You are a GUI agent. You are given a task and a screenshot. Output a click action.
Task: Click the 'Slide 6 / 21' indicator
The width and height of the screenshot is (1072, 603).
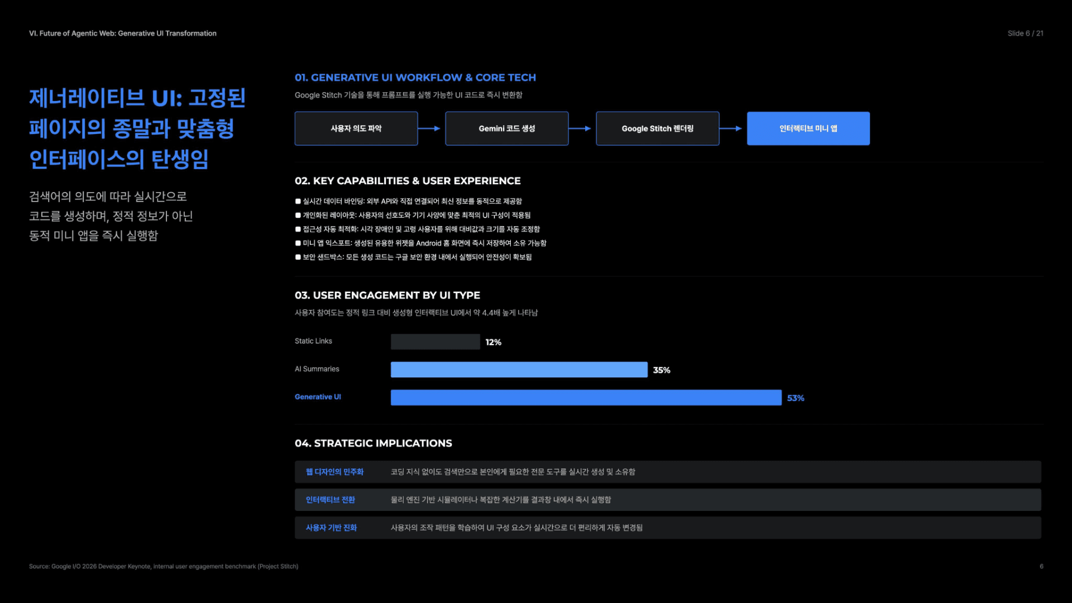[x=1025, y=33]
